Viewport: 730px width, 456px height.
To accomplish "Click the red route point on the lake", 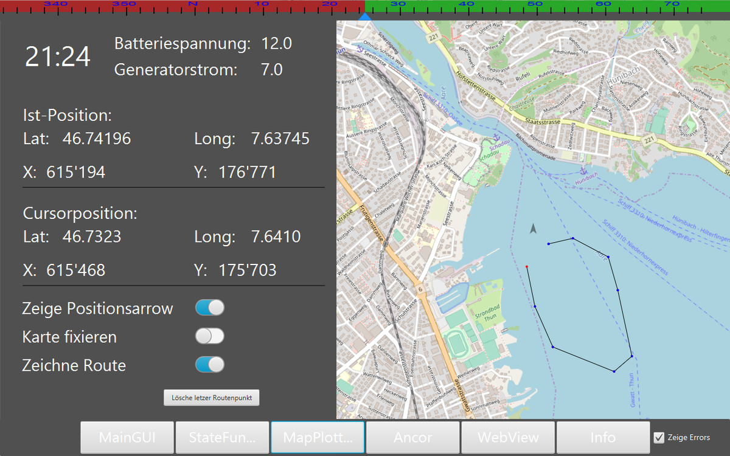I will point(527,267).
